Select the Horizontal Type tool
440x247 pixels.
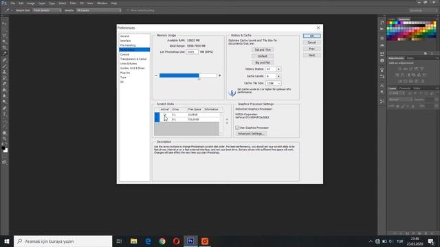[x=5, y=115]
